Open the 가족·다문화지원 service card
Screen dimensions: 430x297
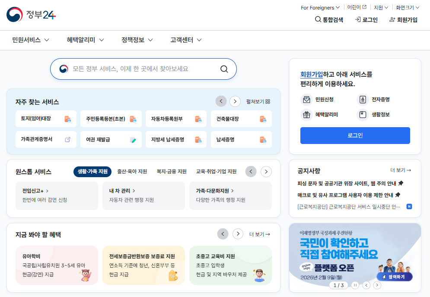pyautogui.click(x=230, y=196)
